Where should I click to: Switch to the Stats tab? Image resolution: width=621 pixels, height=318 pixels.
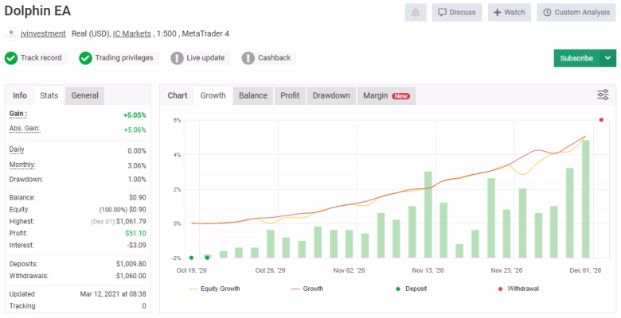point(49,95)
